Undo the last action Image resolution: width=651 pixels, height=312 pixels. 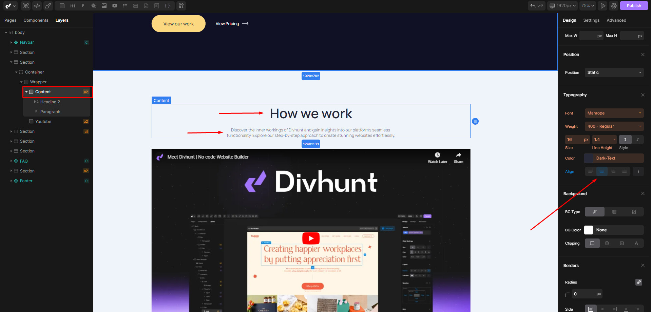tap(533, 6)
